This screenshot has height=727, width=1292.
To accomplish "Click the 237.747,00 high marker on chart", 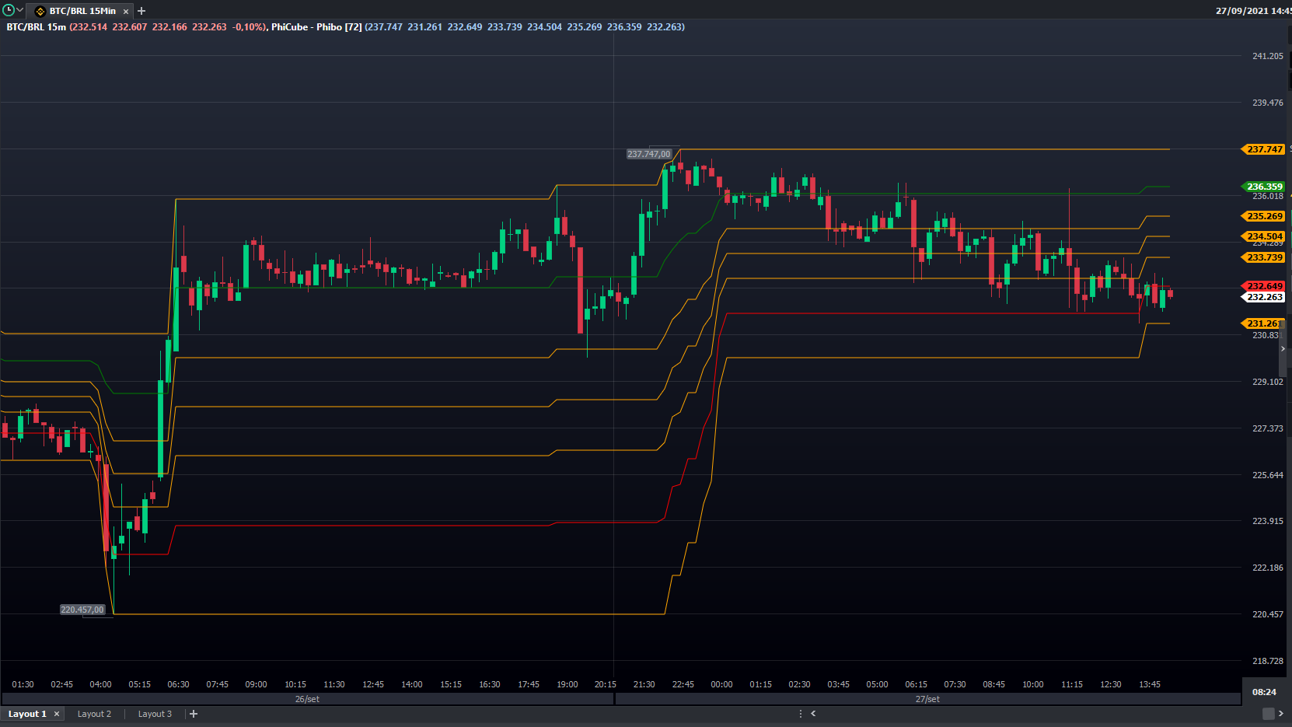I will [x=649, y=154].
